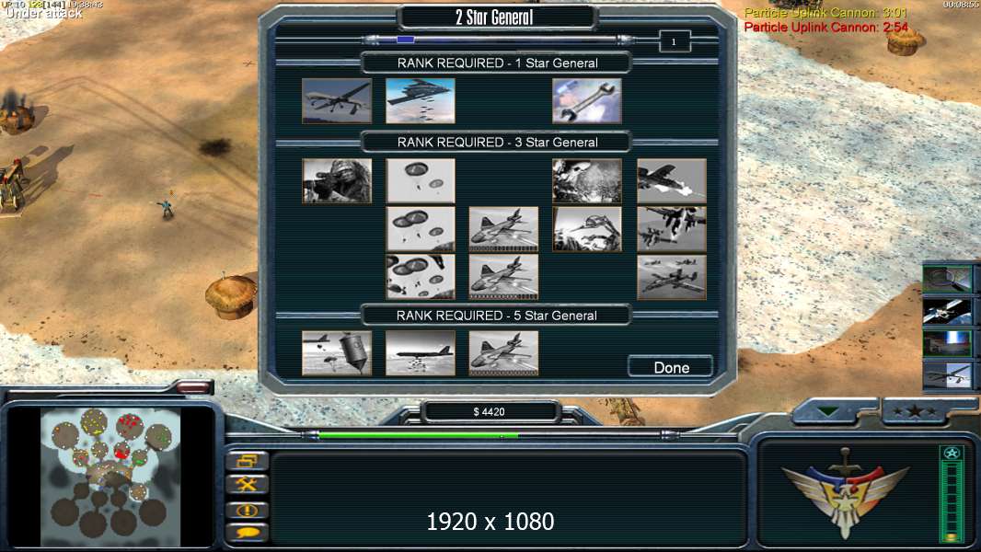The height and width of the screenshot is (552, 981).
Task: Select the 5 Star Fuel Air Bomb icon
Action: 337,353
